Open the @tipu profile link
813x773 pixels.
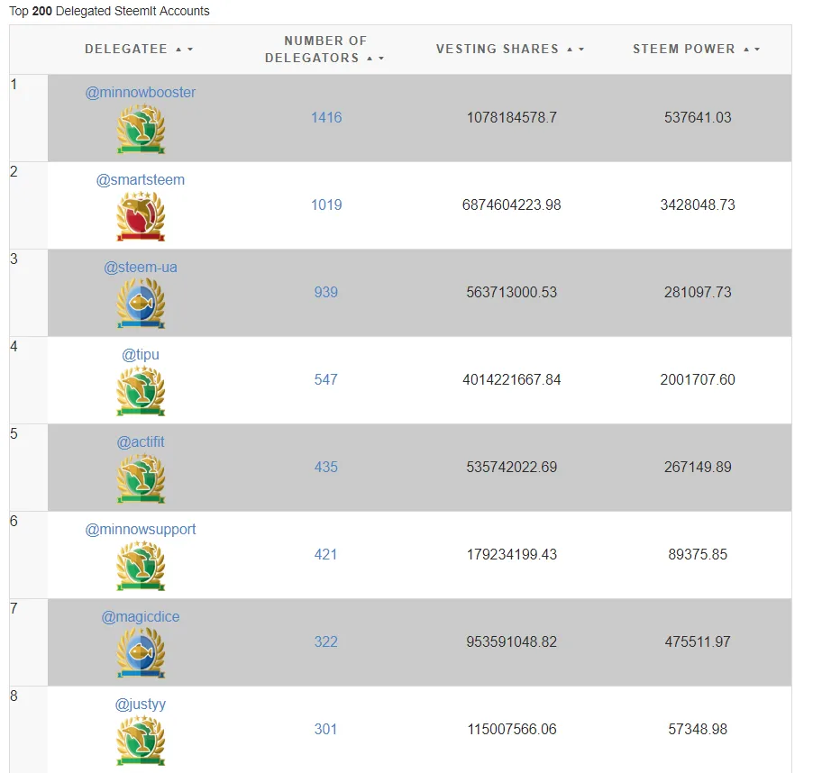[141, 355]
